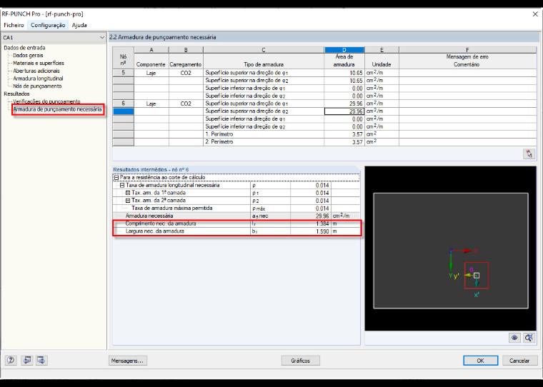
Task: Expand 'Tax. arm. da 2ª camada' row
Action: click(128, 201)
